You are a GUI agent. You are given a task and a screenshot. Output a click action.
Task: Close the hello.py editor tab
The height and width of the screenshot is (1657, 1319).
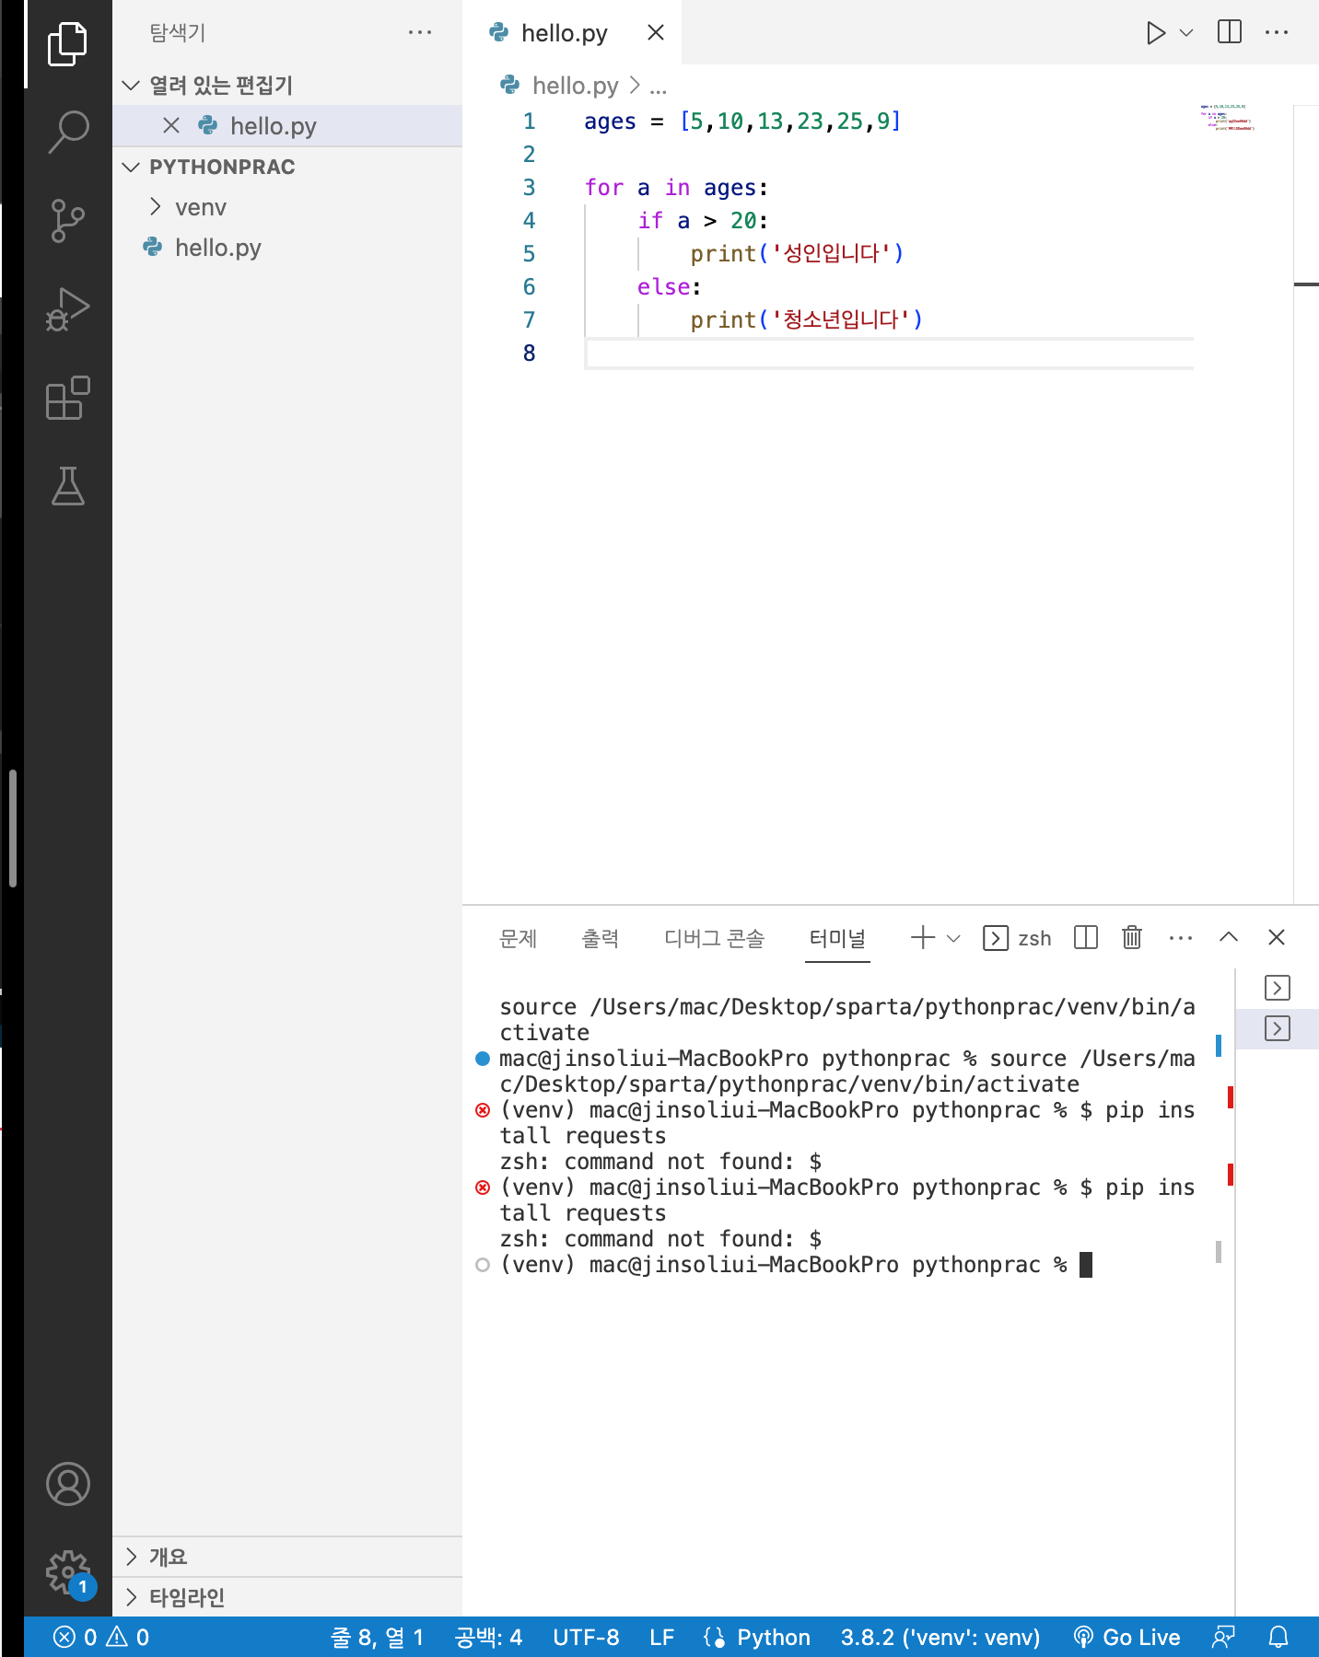pos(656,32)
